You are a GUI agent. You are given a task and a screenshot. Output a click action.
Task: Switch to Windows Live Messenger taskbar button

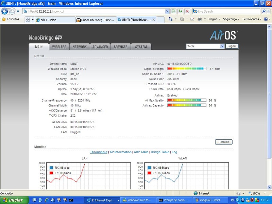(x=138, y=200)
